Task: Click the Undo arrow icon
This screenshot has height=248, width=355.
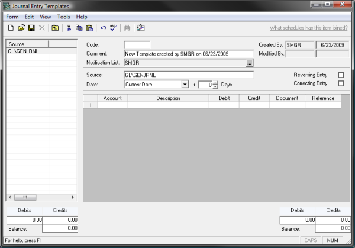Action: [x=103, y=28]
